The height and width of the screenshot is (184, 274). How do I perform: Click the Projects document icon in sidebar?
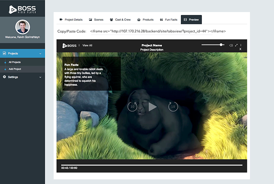tap(4, 53)
